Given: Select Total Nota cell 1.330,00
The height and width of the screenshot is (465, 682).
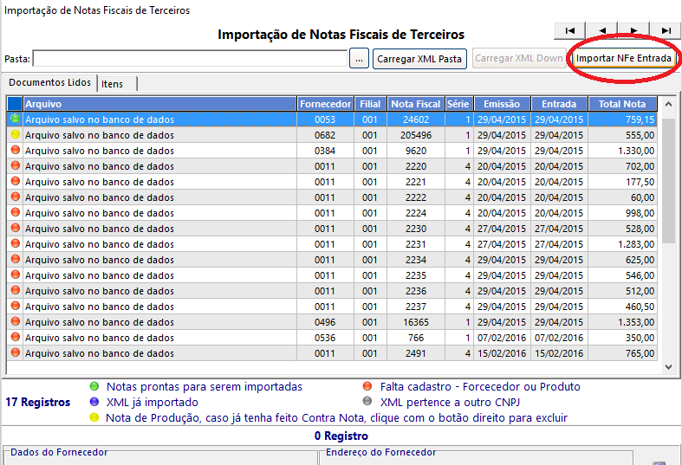Looking at the screenshot, I should [x=622, y=151].
